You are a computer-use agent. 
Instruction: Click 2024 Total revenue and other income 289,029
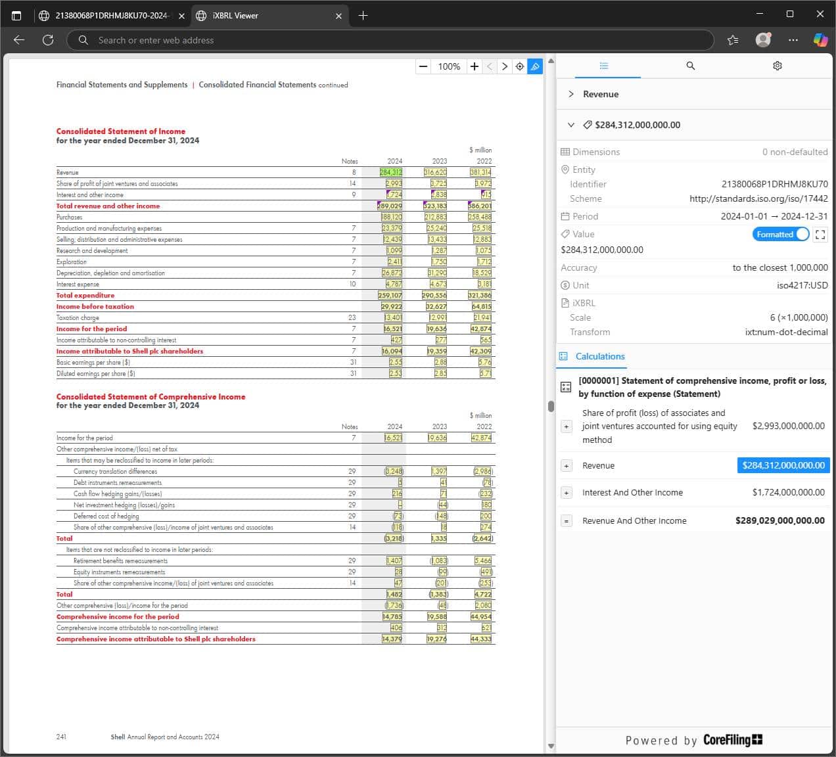[x=390, y=206]
